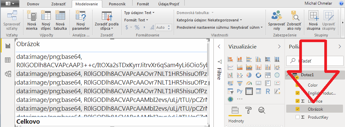This screenshot has width=345, height=127.
Task: Open help via question mark icon
Action: (341, 3)
